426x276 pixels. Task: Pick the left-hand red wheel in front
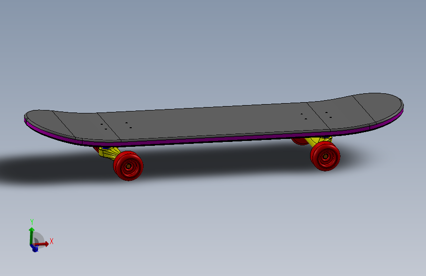(x=128, y=166)
